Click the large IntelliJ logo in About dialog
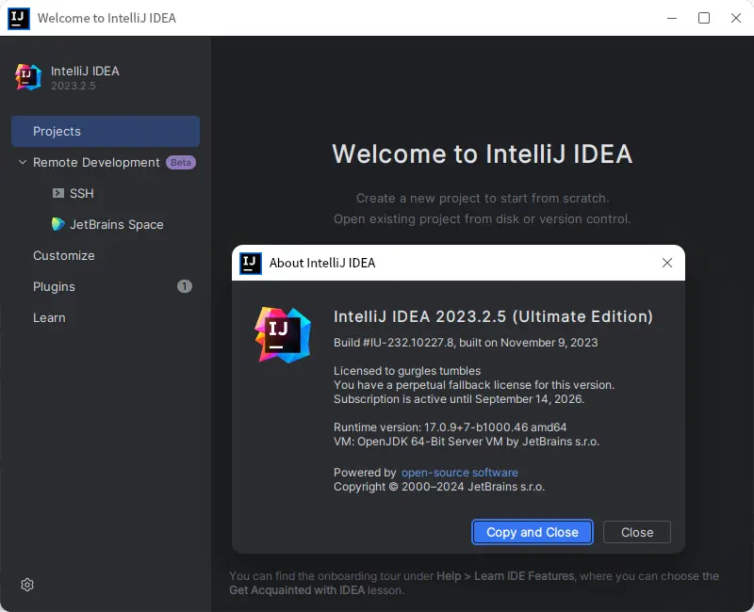Screen dimensions: 754x612 tap(283, 334)
